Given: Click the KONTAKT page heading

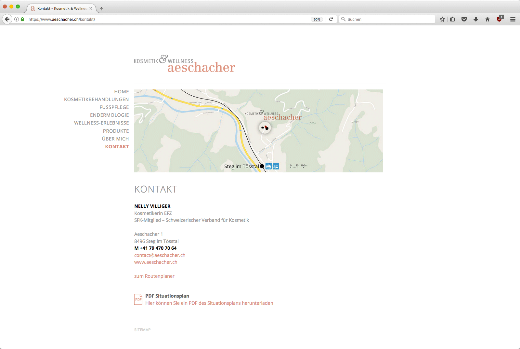Looking at the screenshot, I should click(156, 189).
